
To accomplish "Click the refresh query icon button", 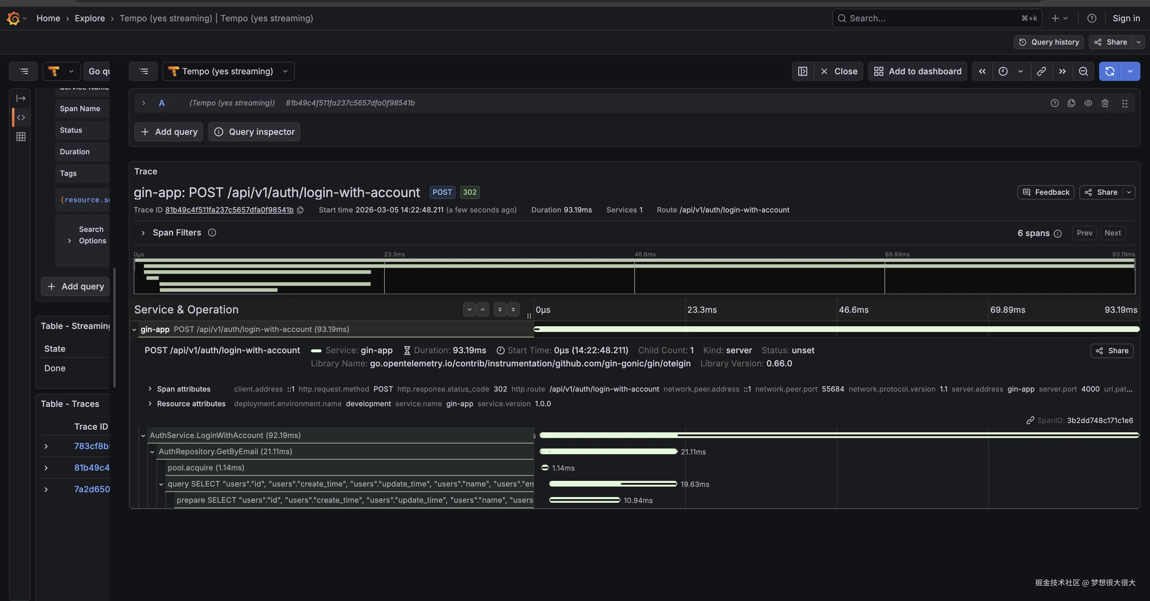I will (x=1110, y=71).
